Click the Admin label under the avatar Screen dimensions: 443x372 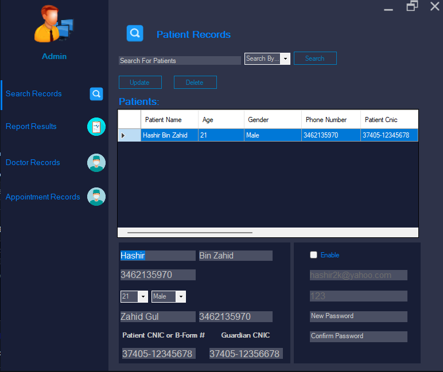pos(55,56)
